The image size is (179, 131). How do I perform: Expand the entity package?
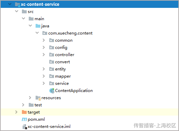pos(44,69)
